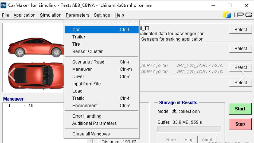Screen dimensions: 254x143
Task: Open Additional Parameters menu entry
Action: pos(101,123)
